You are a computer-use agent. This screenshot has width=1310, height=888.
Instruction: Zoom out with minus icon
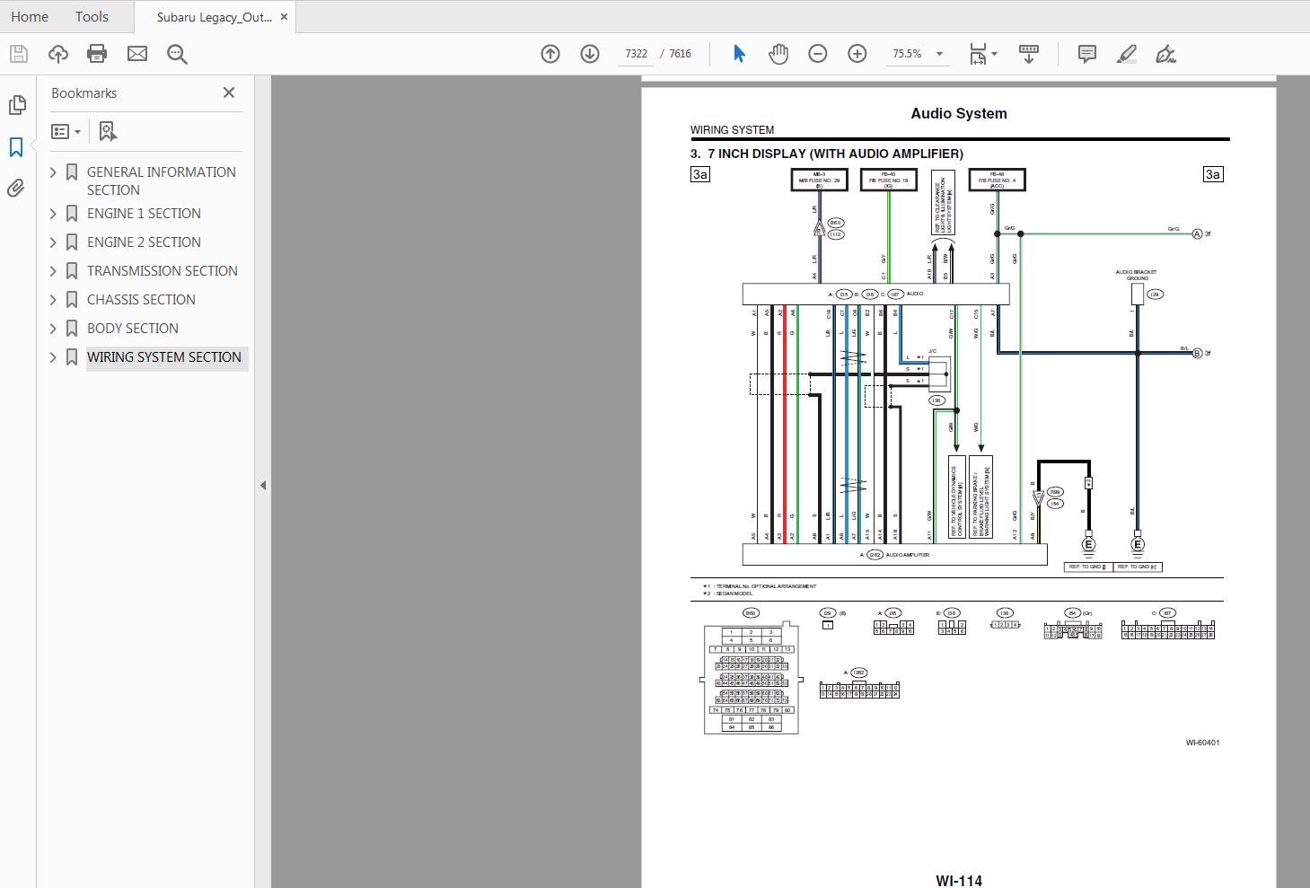[817, 54]
